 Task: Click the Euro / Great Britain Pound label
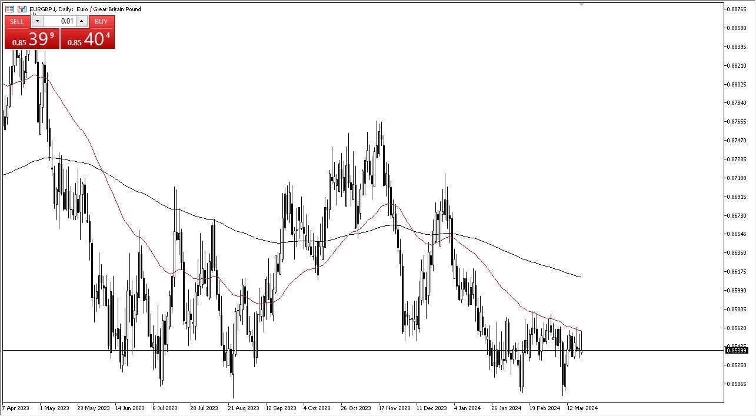109,9
